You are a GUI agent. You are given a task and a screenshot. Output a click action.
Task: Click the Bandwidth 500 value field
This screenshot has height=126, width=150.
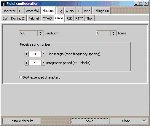click(x=28, y=33)
